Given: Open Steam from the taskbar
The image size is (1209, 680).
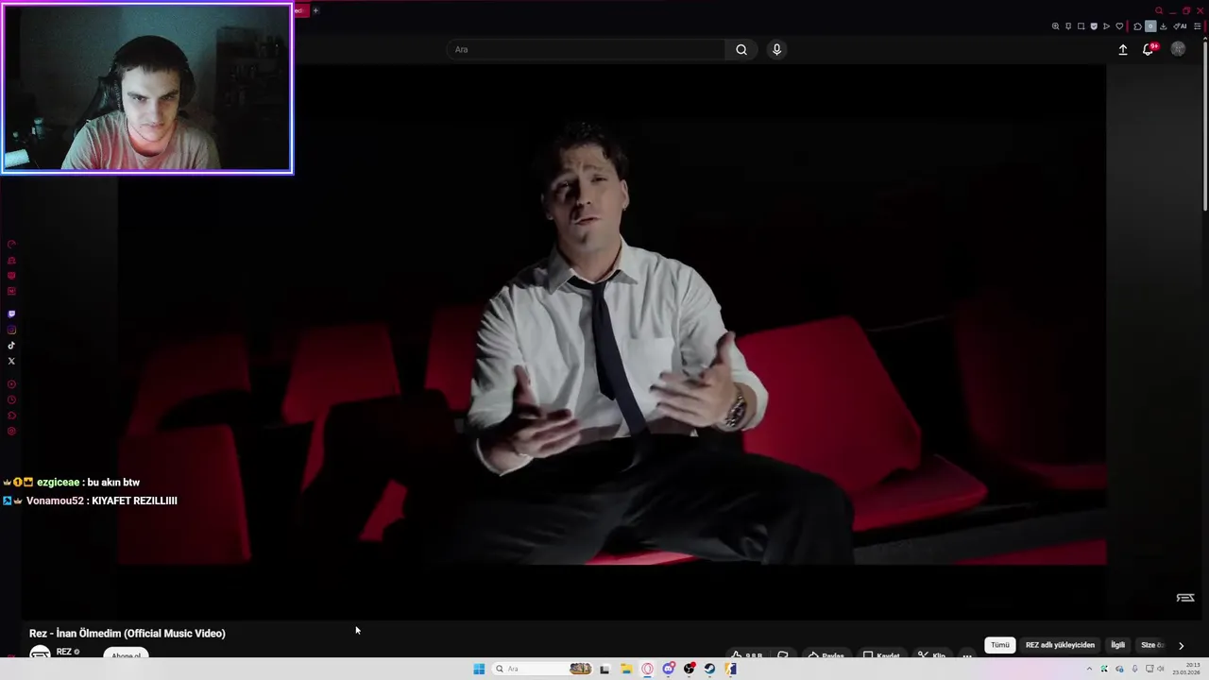Looking at the screenshot, I should 709,669.
